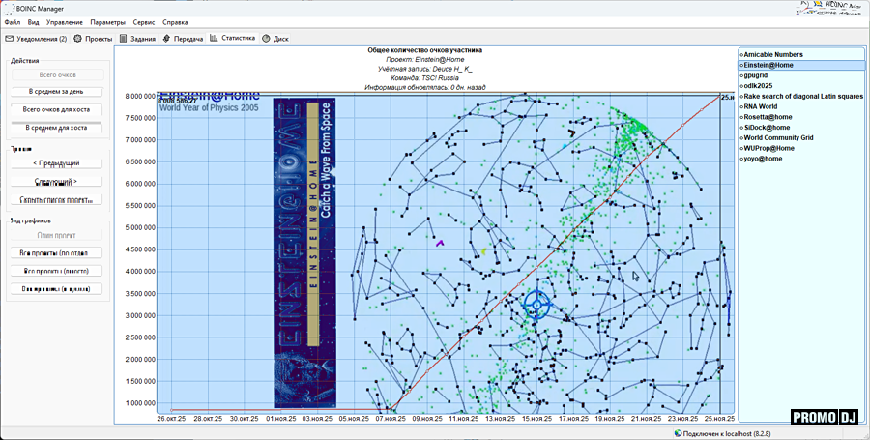Go to previous project with Предыдущий button
The width and height of the screenshot is (870, 440).
56,163
